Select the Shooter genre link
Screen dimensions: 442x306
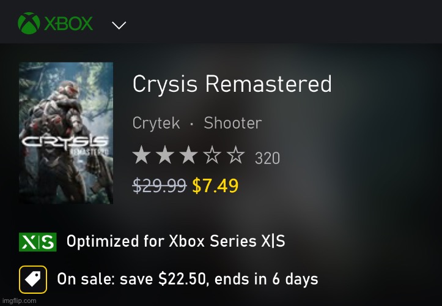(233, 123)
